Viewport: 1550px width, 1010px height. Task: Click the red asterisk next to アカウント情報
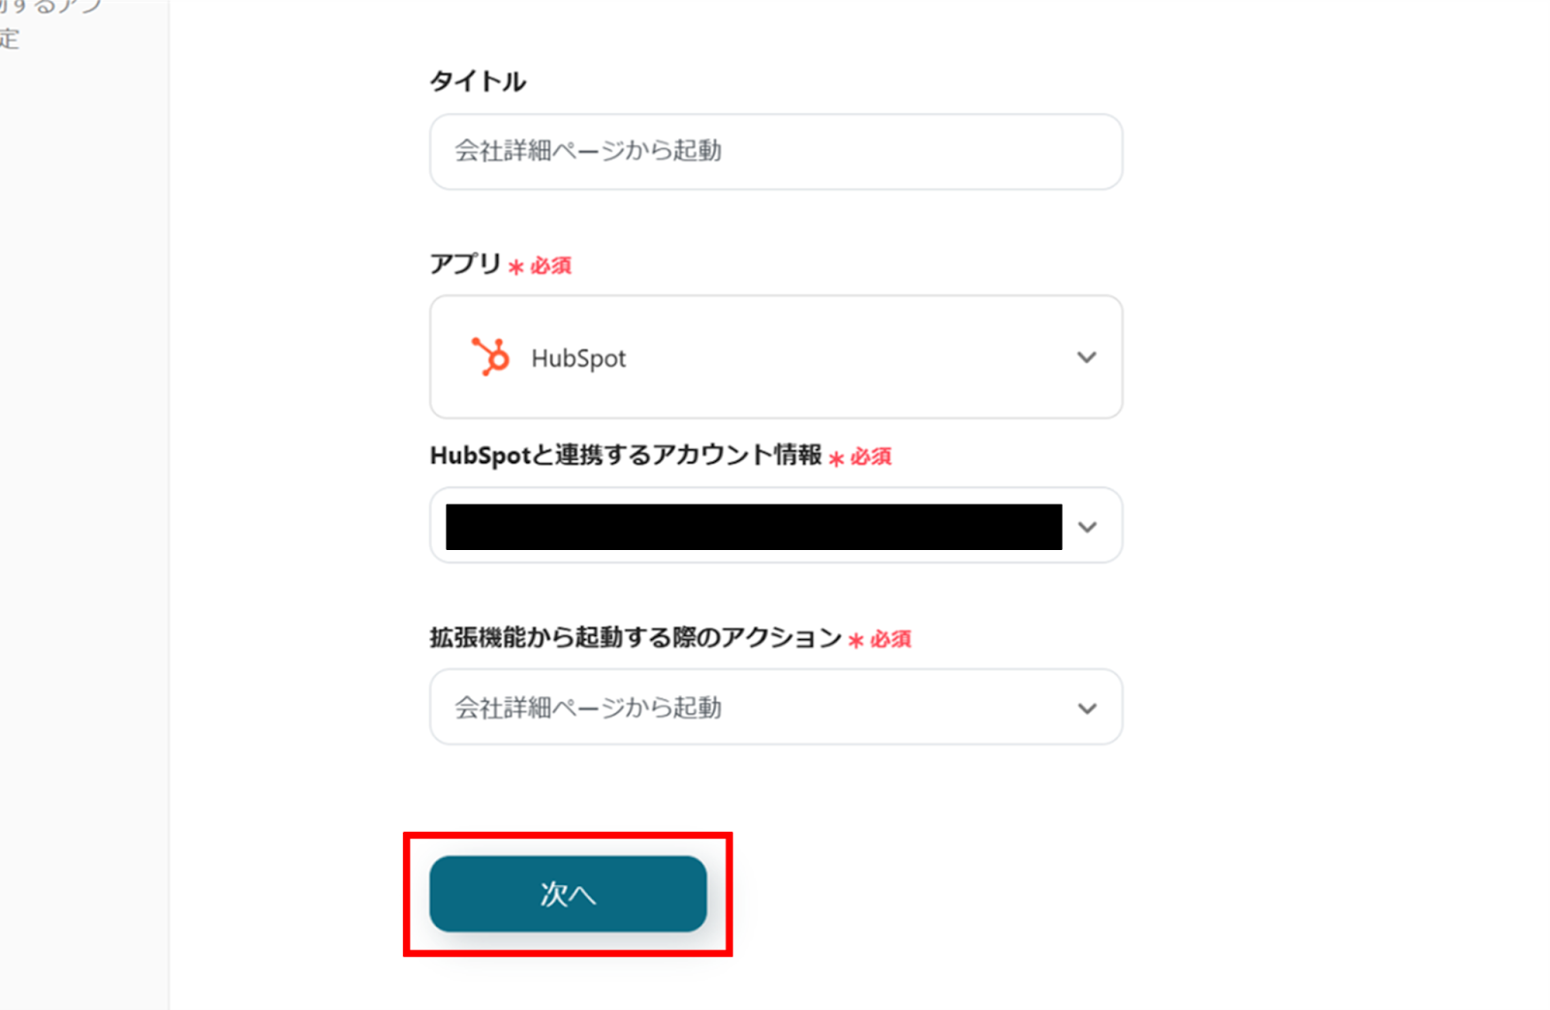coord(836,458)
